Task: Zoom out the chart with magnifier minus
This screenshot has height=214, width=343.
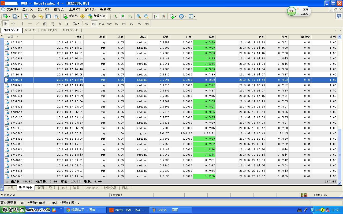Action: coord(146,16)
